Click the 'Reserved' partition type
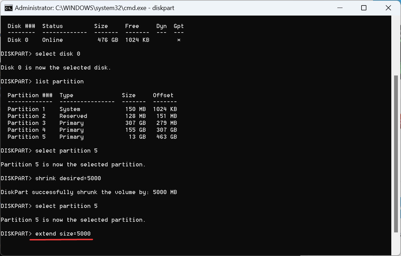The image size is (401, 256). coord(73,116)
